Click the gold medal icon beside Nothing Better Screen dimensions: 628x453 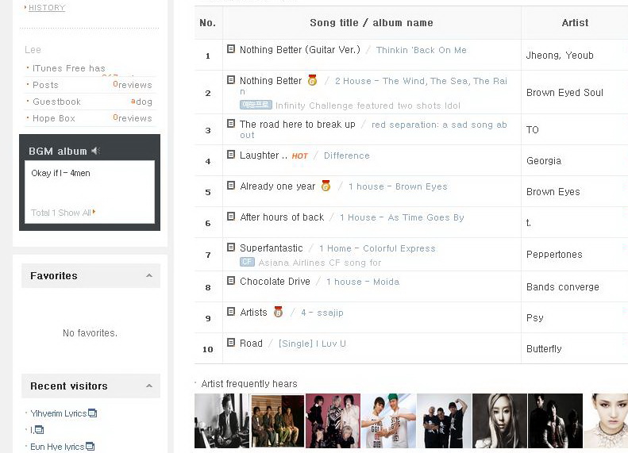(312, 80)
